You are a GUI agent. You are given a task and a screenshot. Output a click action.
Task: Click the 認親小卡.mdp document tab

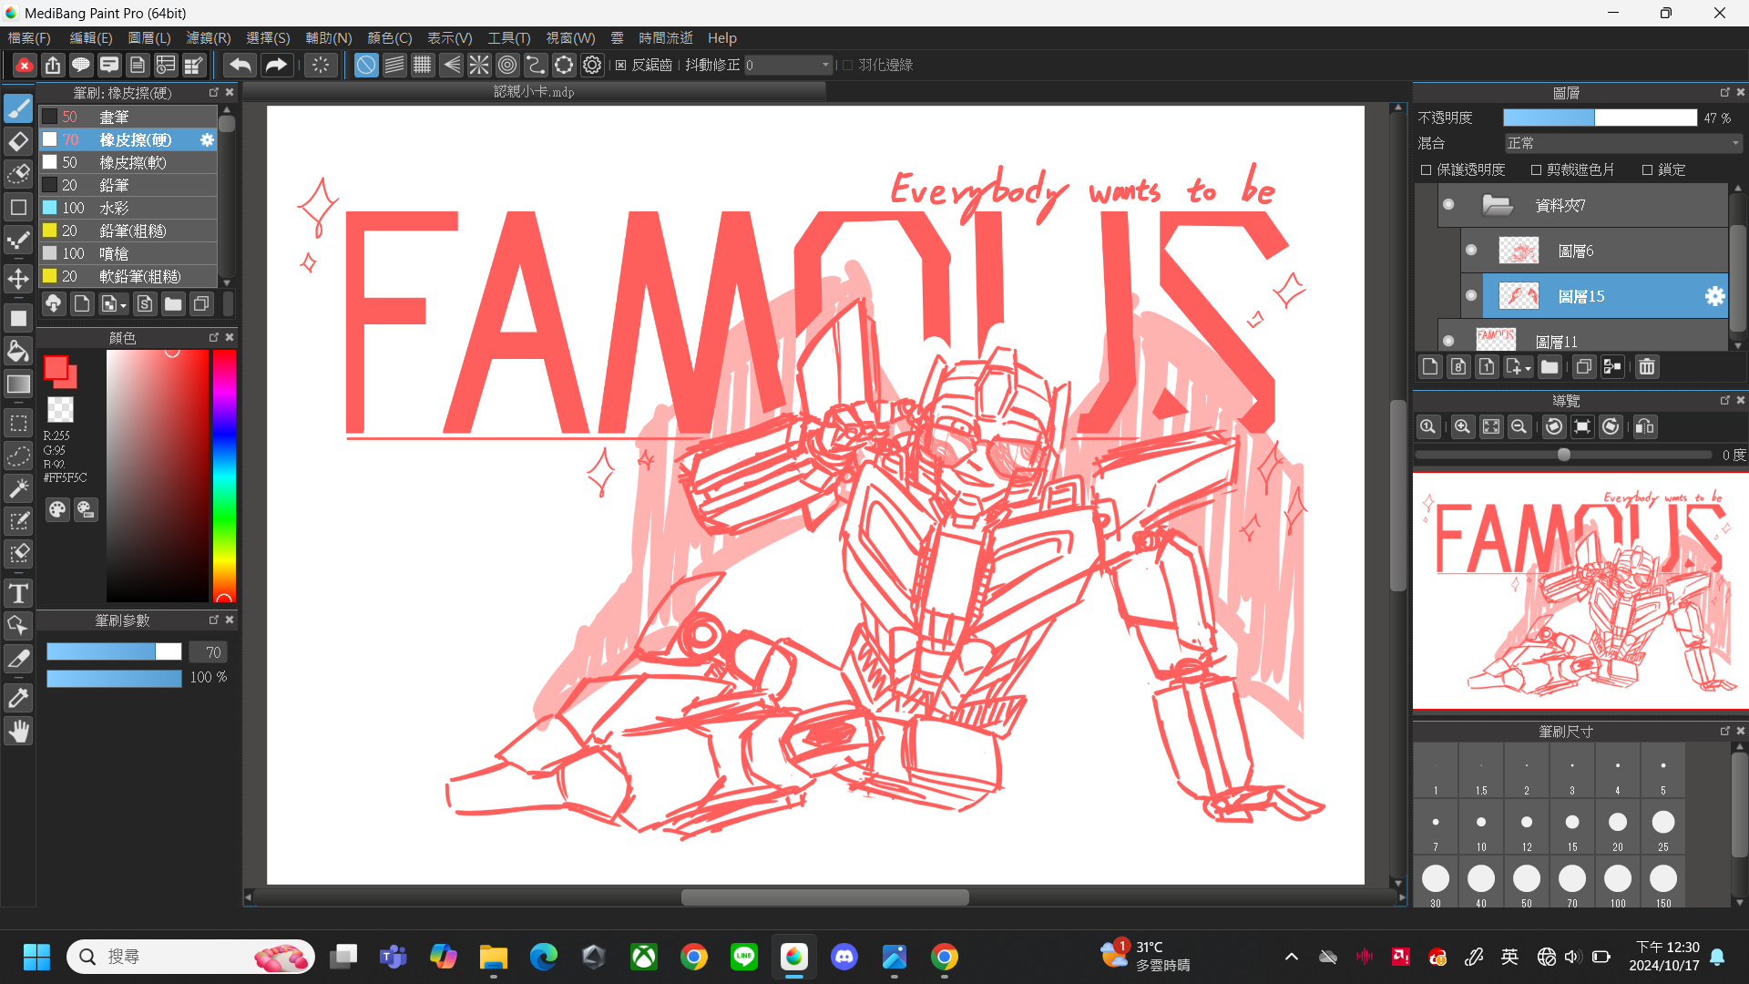(x=534, y=92)
